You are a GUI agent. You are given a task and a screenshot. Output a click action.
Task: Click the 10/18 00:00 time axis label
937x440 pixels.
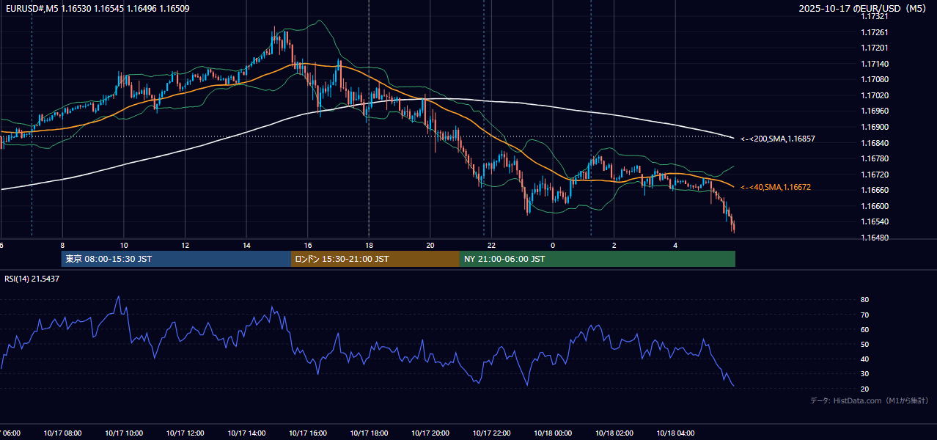[553, 433]
